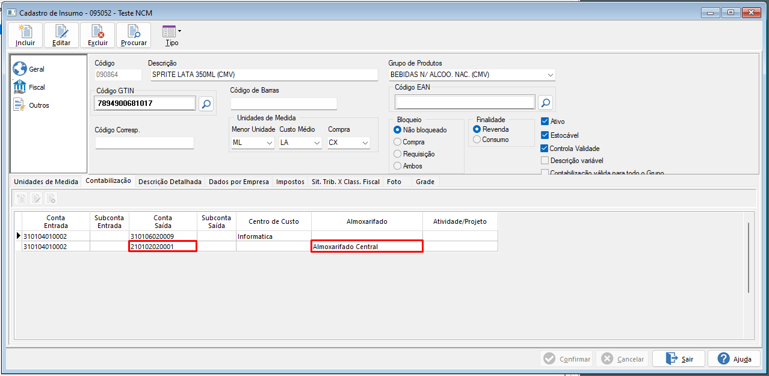The height and width of the screenshot is (376, 769).
Task: Toggle Controla Validade checkbox
Action: (x=570, y=149)
